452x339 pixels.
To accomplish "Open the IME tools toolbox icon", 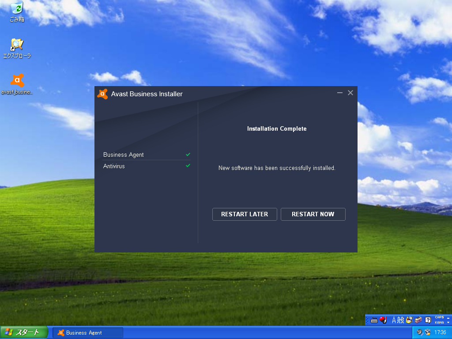I will (x=418, y=320).
